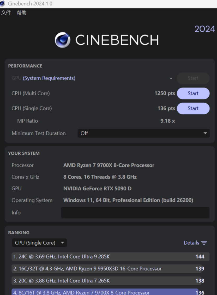Click the Info text input field
The height and width of the screenshot is (295, 217).
click(135, 213)
